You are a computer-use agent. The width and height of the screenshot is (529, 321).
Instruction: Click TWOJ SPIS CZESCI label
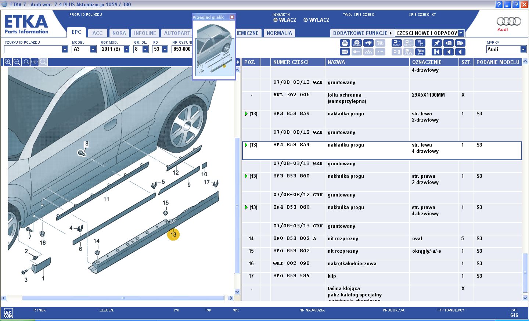[359, 15]
